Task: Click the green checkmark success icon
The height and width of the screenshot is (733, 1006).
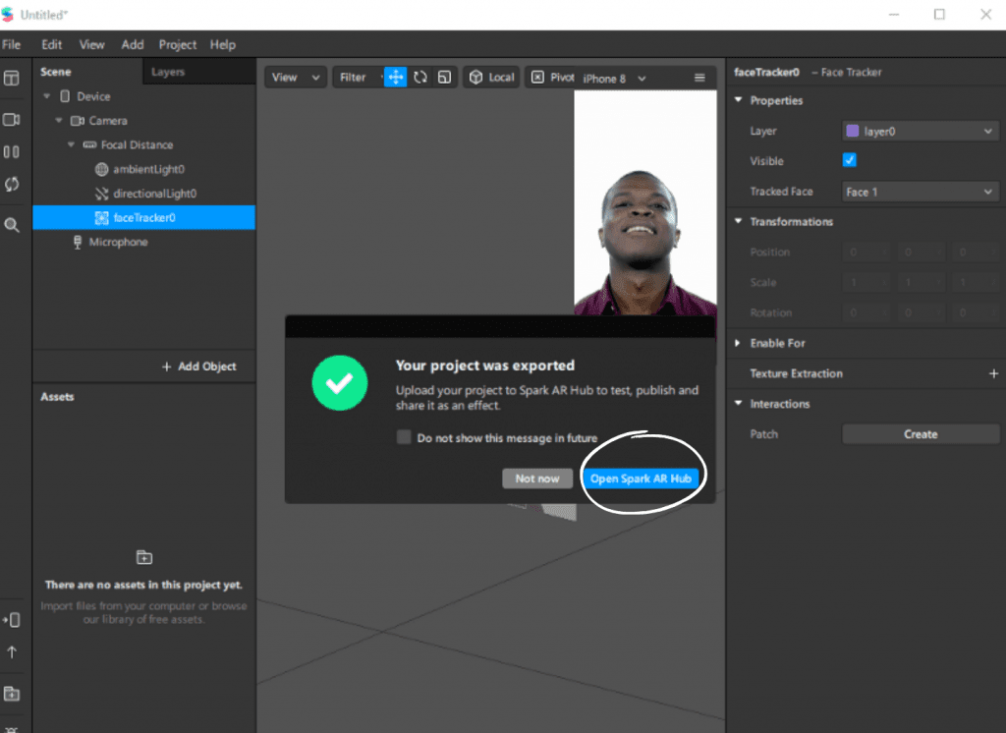Action: point(339,383)
